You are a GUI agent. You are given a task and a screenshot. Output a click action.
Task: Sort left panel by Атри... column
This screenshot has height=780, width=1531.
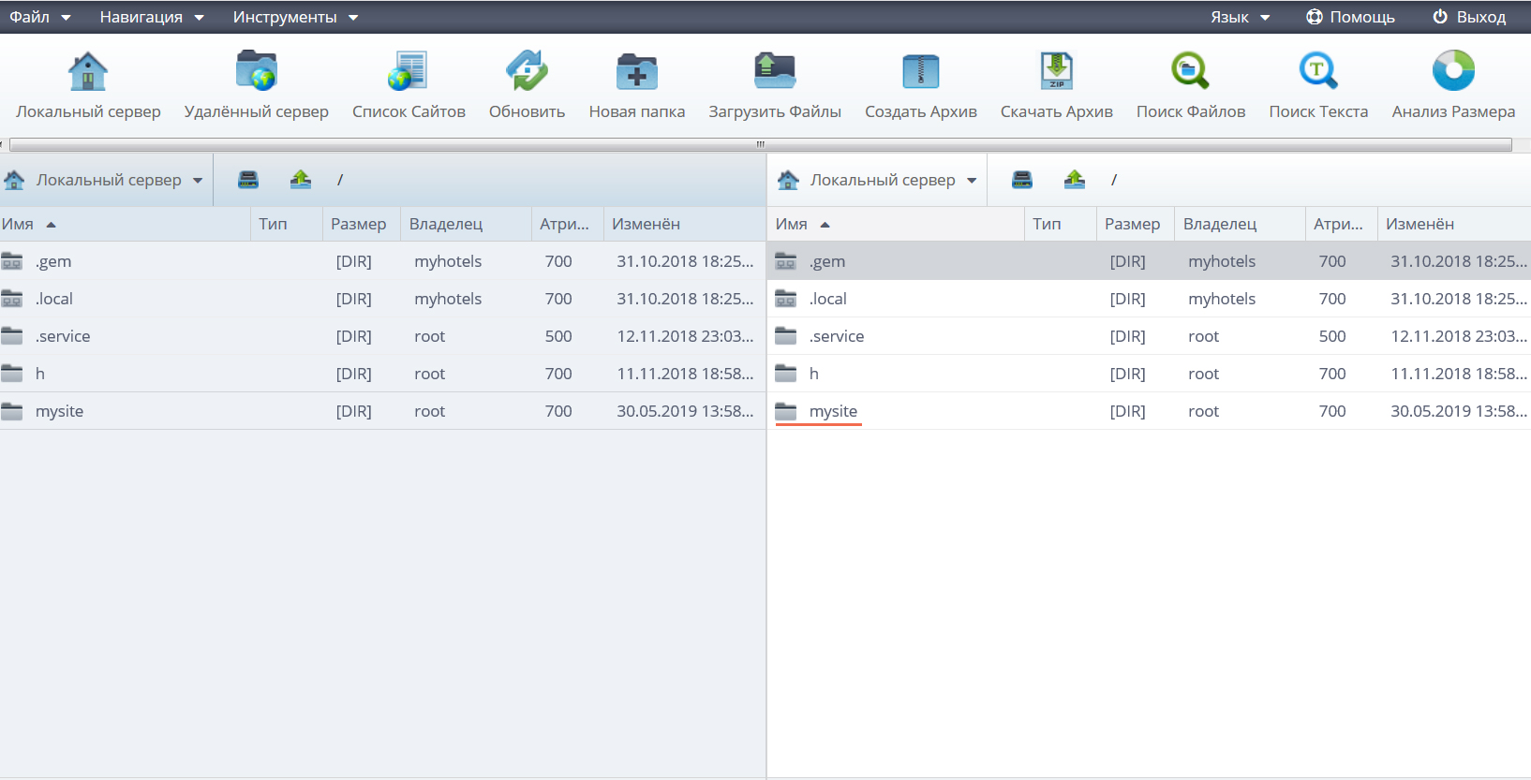point(568,224)
